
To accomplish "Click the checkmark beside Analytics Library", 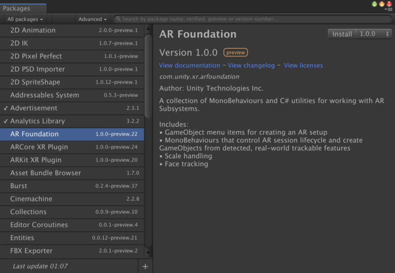I will point(5,121).
